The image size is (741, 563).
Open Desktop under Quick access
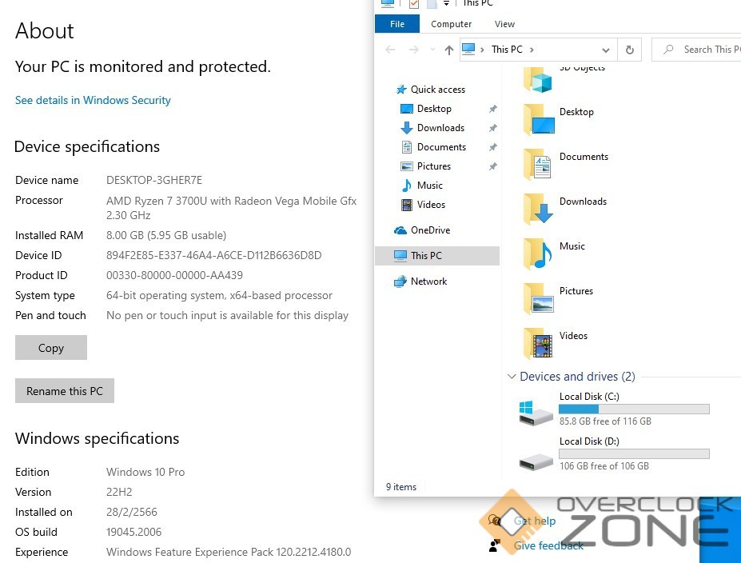[434, 109]
